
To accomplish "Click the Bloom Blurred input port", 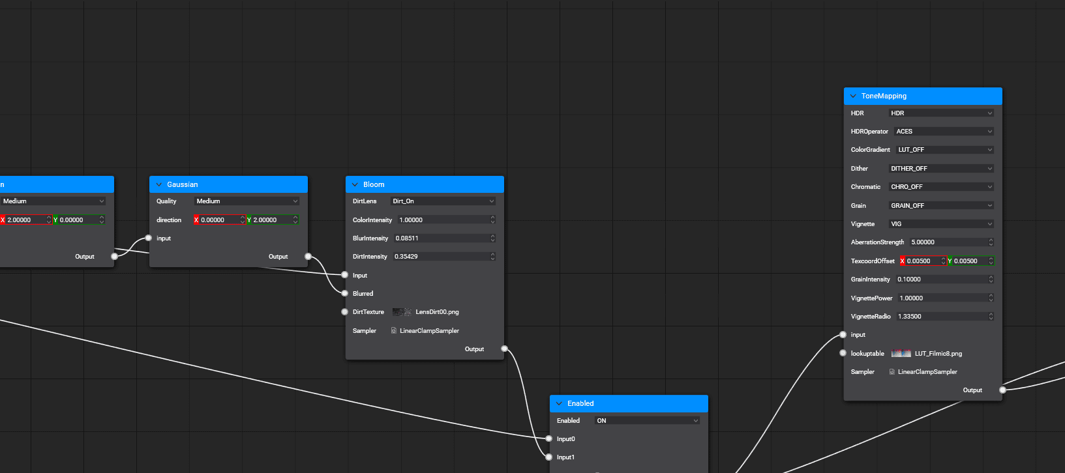I will coord(345,293).
